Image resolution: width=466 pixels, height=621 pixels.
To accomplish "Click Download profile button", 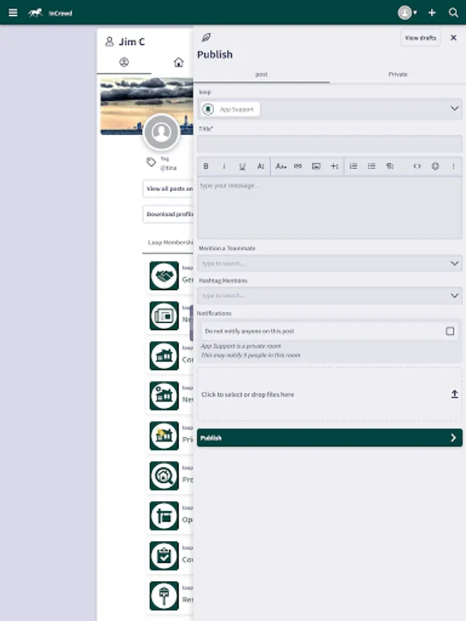I will pyautogui.click(x=168, y=215).
